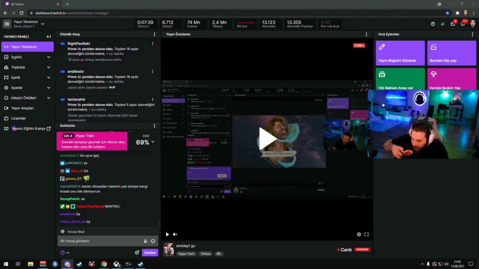
Task: Click the Yayın Bilgisini Düzenle quick action
Action: [400, 53]
